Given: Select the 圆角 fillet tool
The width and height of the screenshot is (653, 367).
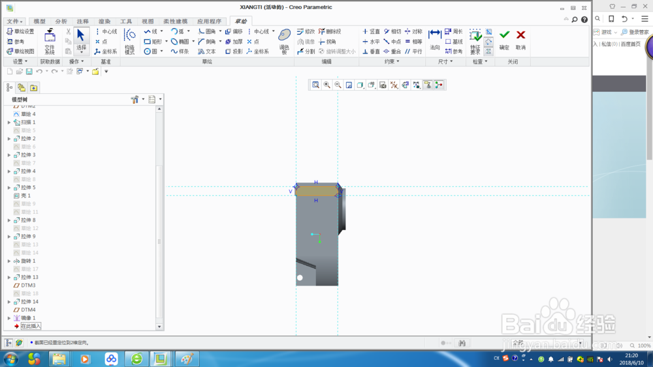Looking at the screenshot, I should (x=207, y=31).
